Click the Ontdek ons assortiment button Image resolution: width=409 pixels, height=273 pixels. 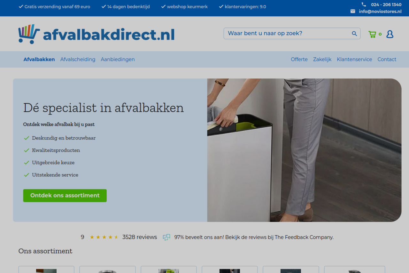tap(65, 196)
